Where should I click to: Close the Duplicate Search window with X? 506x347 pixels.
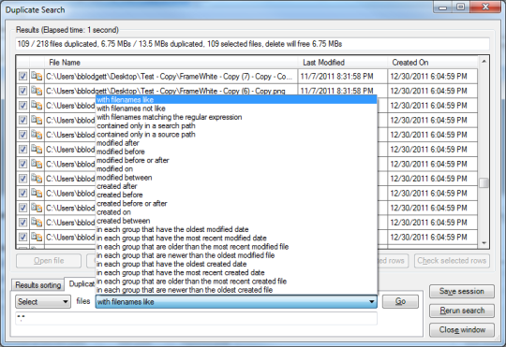(x=485, y=7)
